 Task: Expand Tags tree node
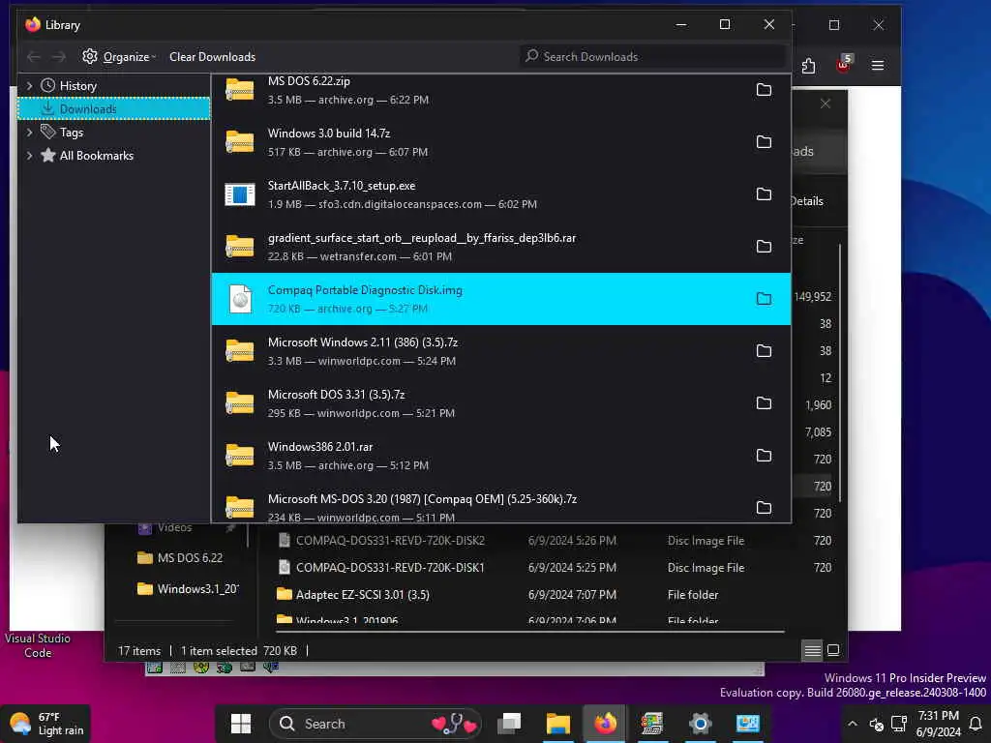click(29, 132)
